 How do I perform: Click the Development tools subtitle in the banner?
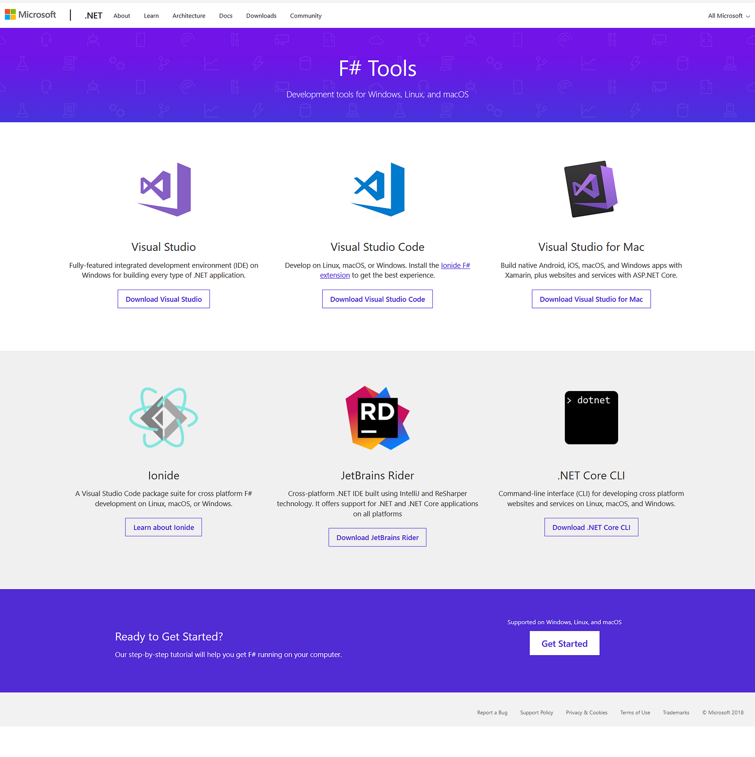pyautogui.click(x=377, y=94)
